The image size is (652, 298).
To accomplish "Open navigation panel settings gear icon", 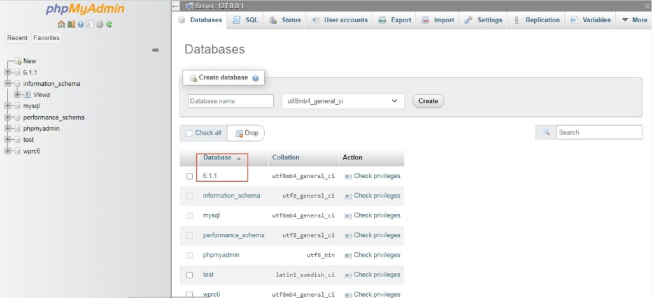I will [99, 25].
